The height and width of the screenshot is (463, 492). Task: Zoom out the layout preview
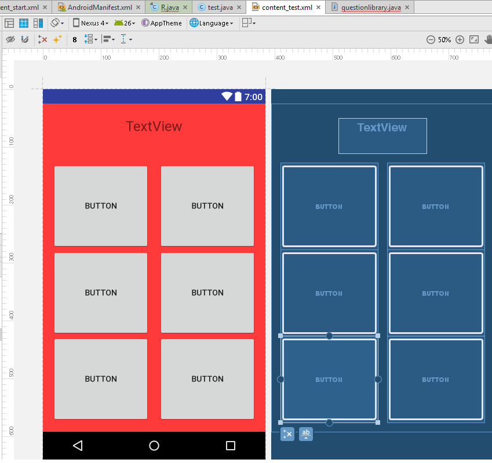(431, 40)
